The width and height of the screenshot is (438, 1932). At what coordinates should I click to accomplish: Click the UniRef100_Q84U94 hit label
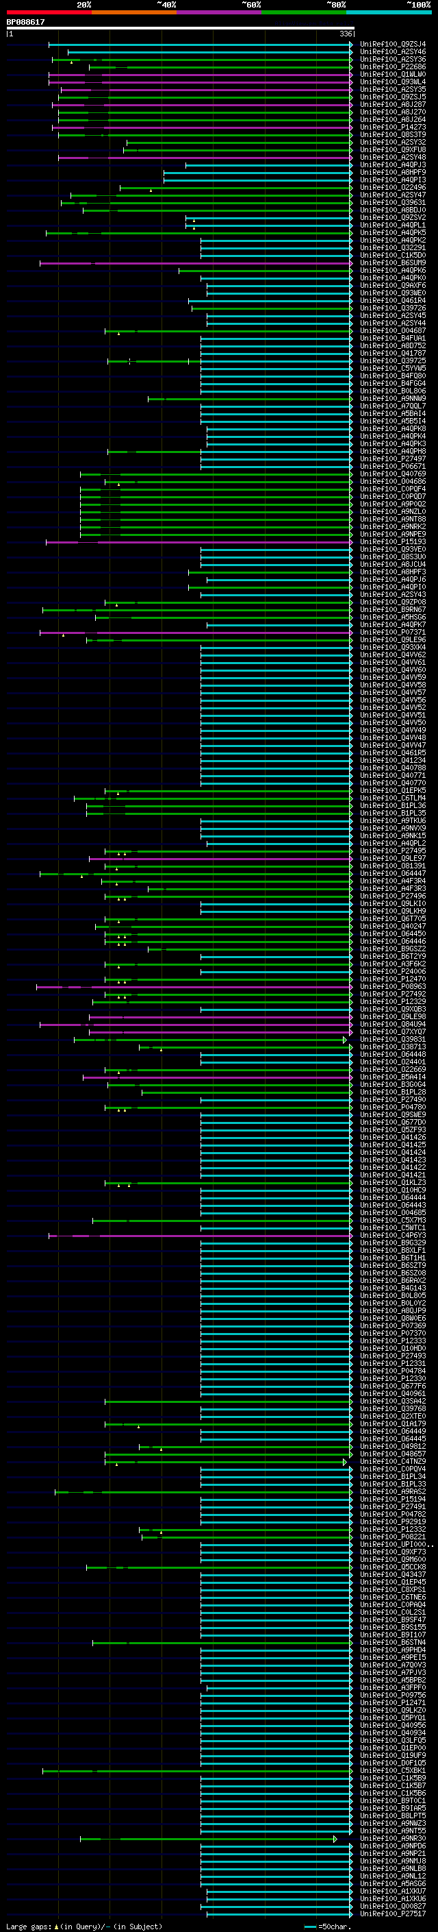coord(393,1024)
